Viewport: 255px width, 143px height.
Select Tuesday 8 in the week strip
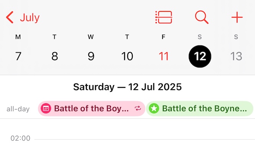click(55, 56)
